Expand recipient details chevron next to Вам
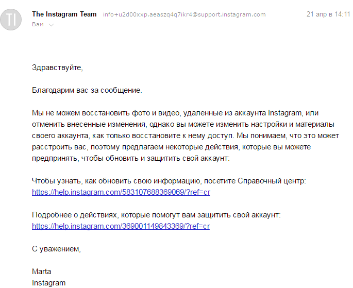353x288 pixels. click(51, 25)
